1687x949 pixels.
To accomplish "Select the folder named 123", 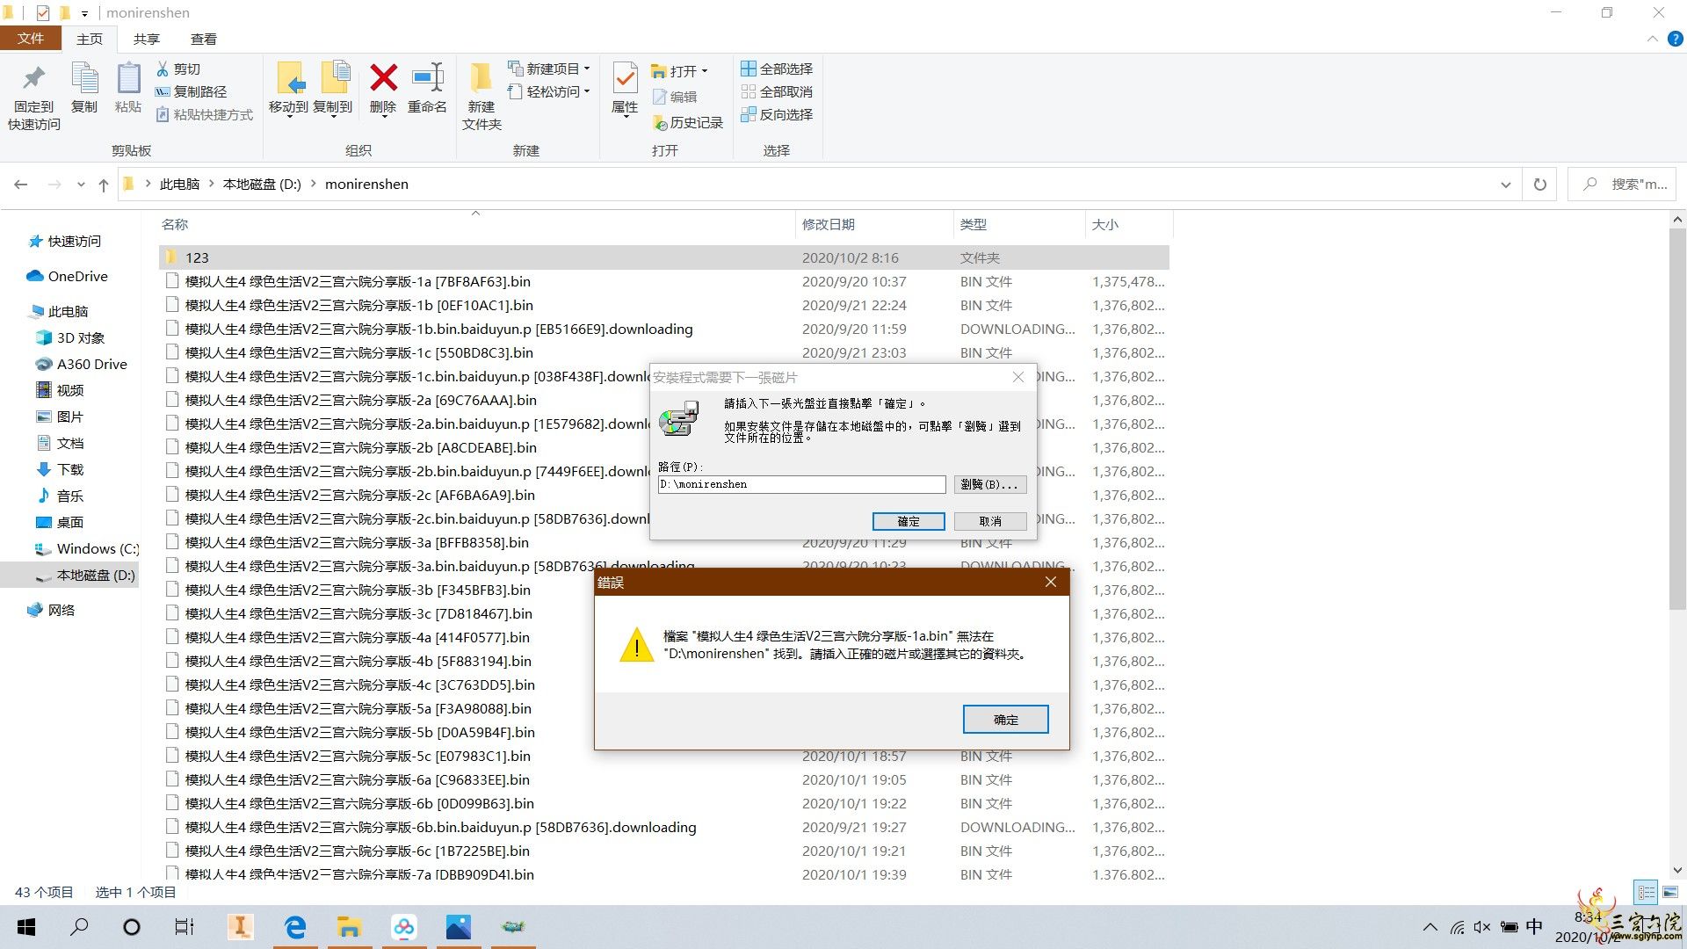I will [x=664, y=257].
